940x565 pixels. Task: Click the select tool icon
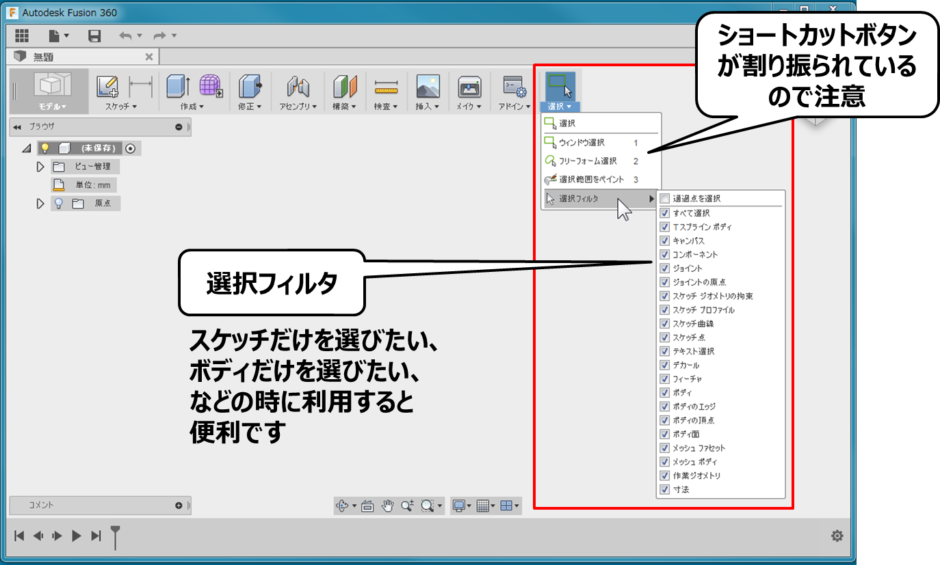(560, 86)
